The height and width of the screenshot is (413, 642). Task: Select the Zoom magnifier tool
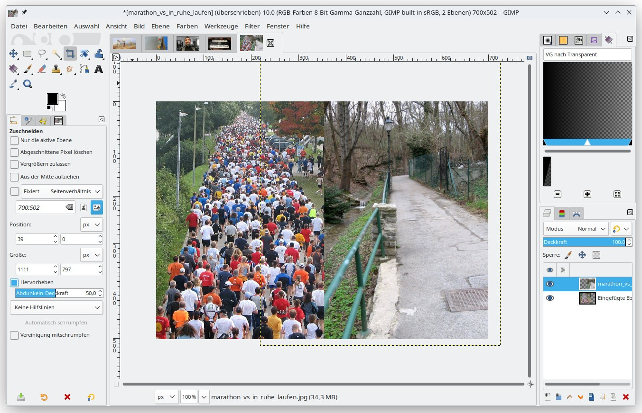click(x=28, y=84)
